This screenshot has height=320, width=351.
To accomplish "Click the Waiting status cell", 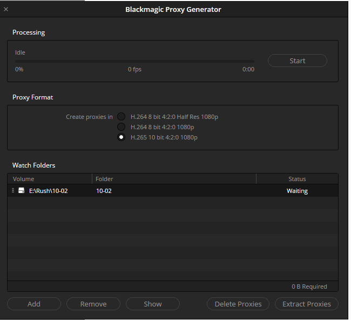I will 297,191.
